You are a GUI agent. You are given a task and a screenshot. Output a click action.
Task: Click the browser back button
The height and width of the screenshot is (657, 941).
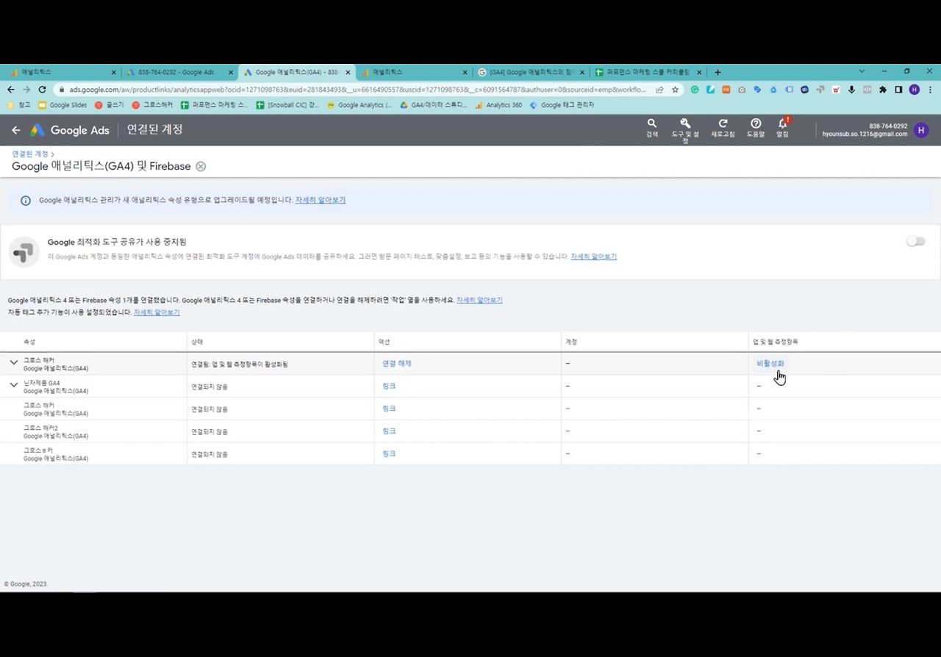(x=11, y=90)
